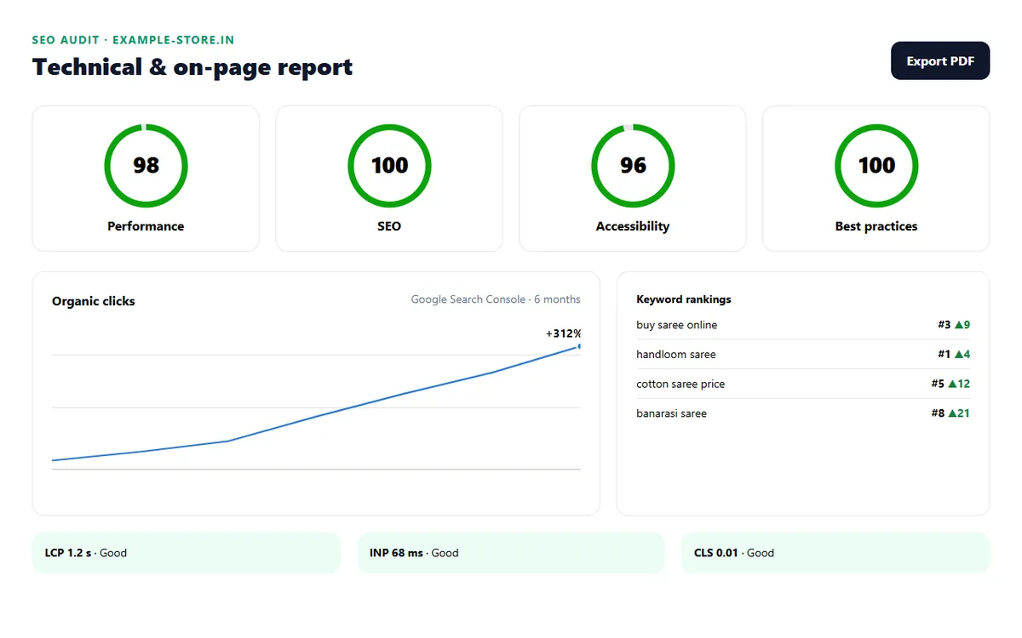The image size is (1022, 638).
Task: Click the Google Search Console · 6 months caption
Action: [496, 299]
